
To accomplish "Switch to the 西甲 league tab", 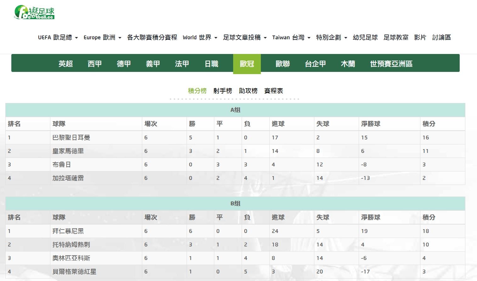I will (95, 64).
